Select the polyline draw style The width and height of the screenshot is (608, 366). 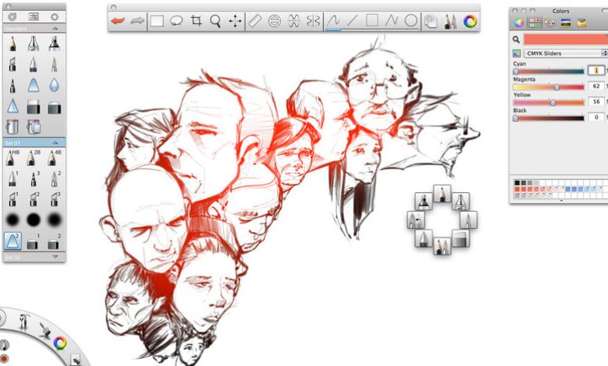pos(391,20)
